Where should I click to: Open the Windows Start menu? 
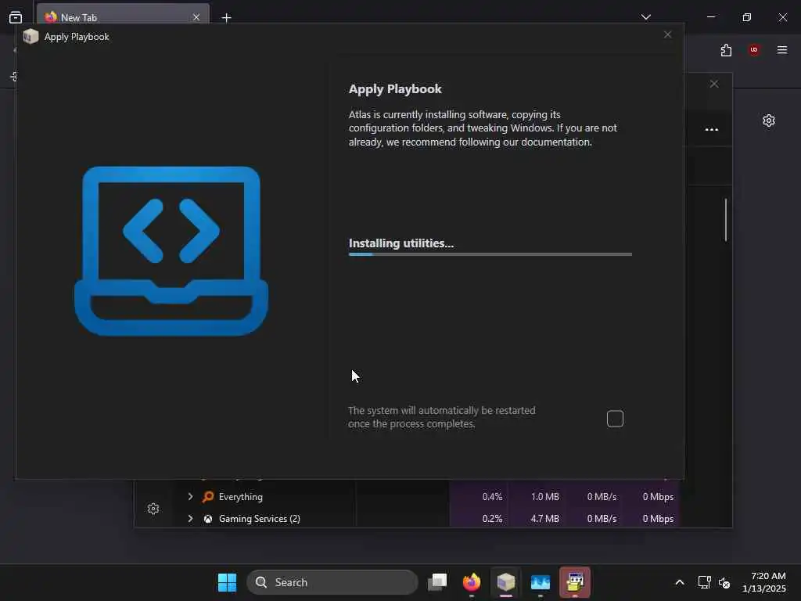pyautogui.click(x=228, y=582)
